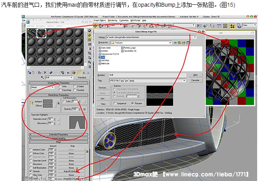Click the Reset Map/Material X icon

tap(45, 73)
